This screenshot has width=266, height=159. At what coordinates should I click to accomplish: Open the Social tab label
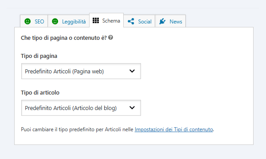click(x=145, y=22)
